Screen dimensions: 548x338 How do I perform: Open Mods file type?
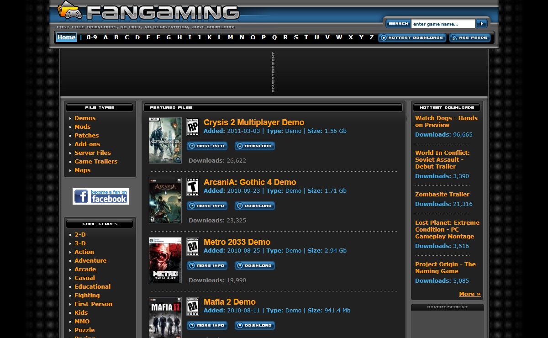click(83, 127)
